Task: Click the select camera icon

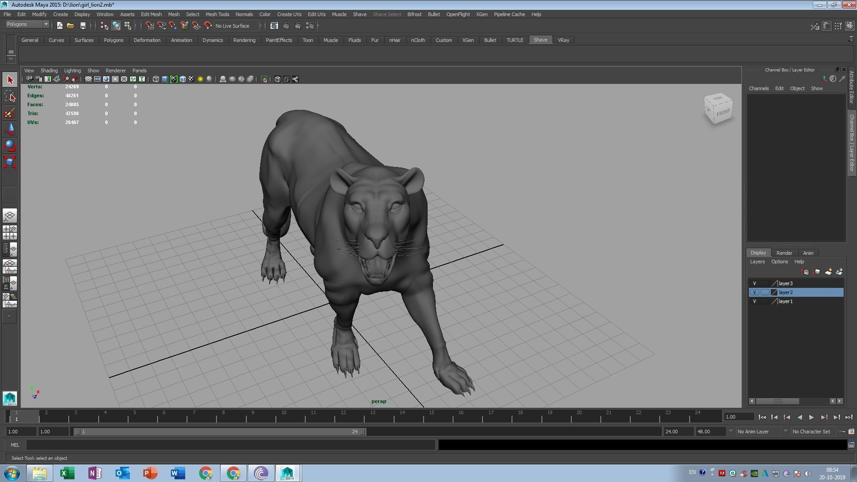Action: click(29, 79)
